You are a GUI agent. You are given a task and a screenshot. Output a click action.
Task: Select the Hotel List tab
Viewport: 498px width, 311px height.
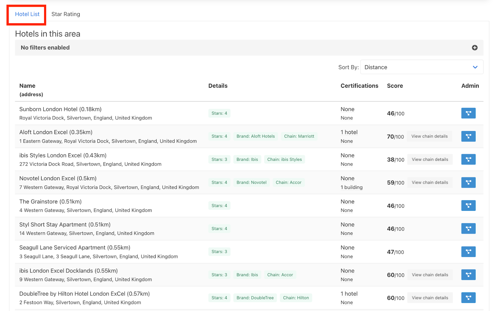click(x=27, y=14)
